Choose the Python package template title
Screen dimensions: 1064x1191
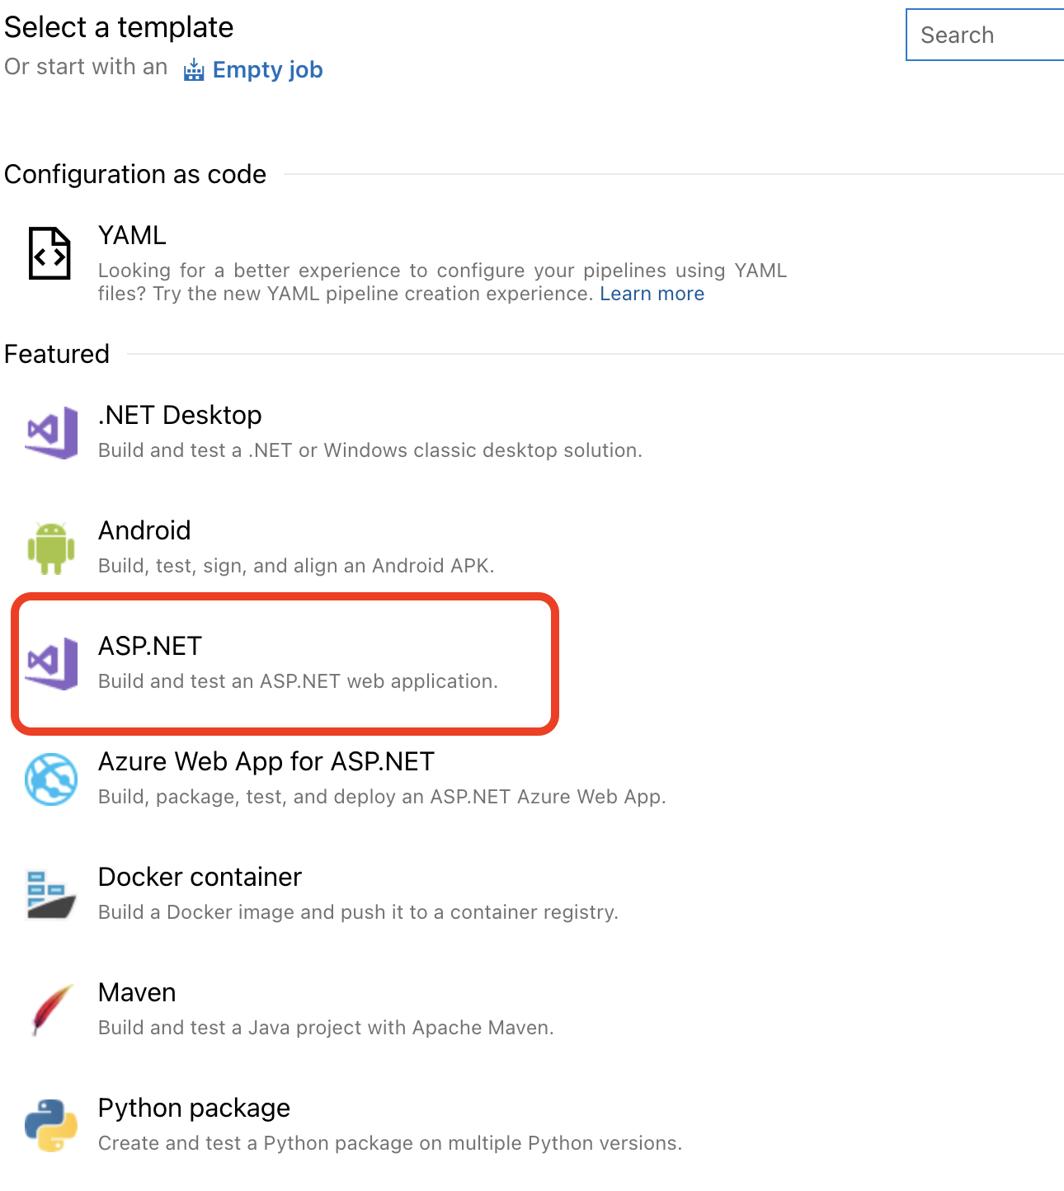tap(194, 1109)
